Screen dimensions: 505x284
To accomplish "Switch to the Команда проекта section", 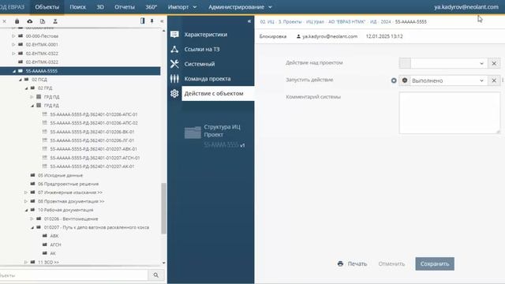I will click(x=208, y=79).
